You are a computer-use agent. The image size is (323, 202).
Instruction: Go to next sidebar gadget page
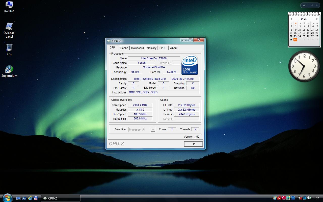(317, 5)
